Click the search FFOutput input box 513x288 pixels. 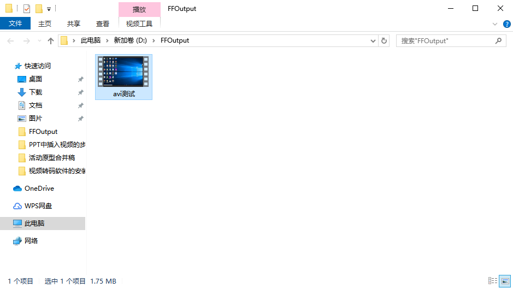click(445, 40)
